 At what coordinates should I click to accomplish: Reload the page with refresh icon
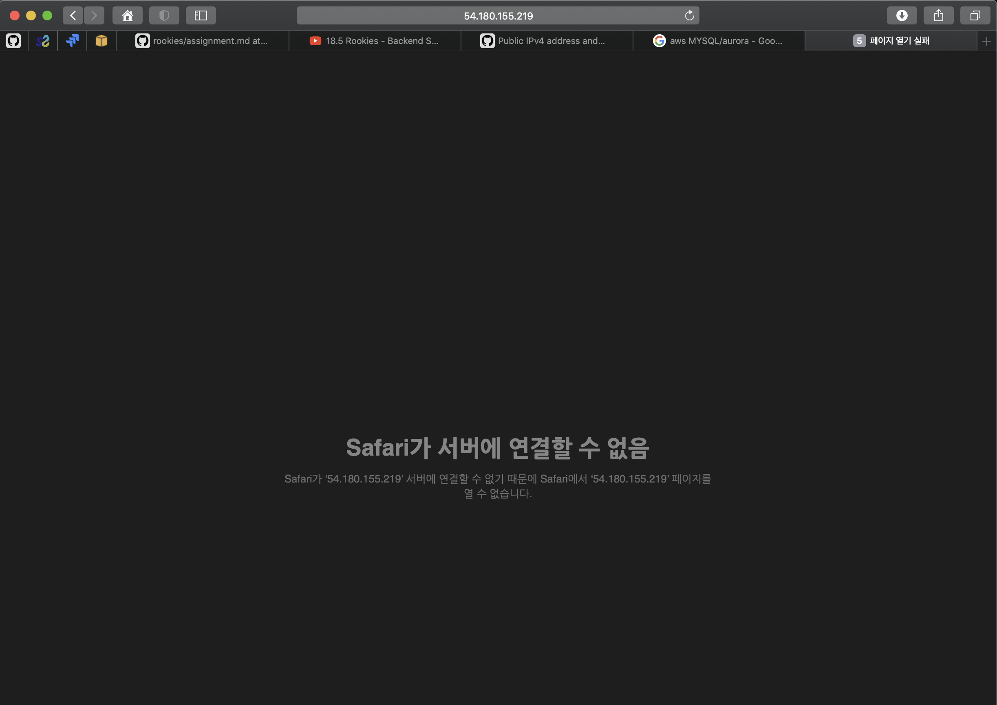(689, 15)
